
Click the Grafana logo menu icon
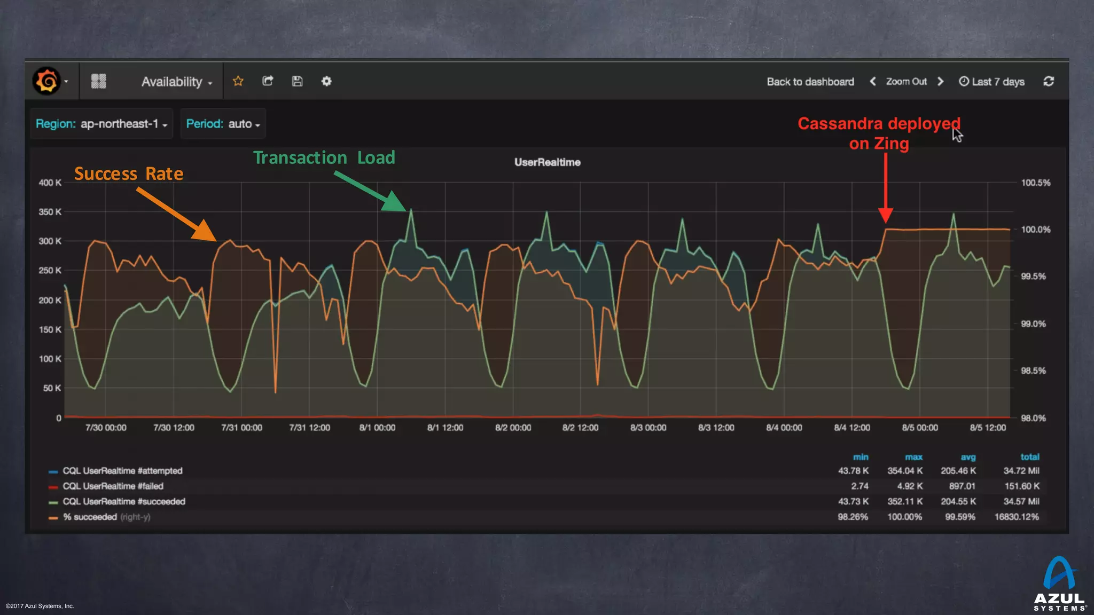[47, 81]
